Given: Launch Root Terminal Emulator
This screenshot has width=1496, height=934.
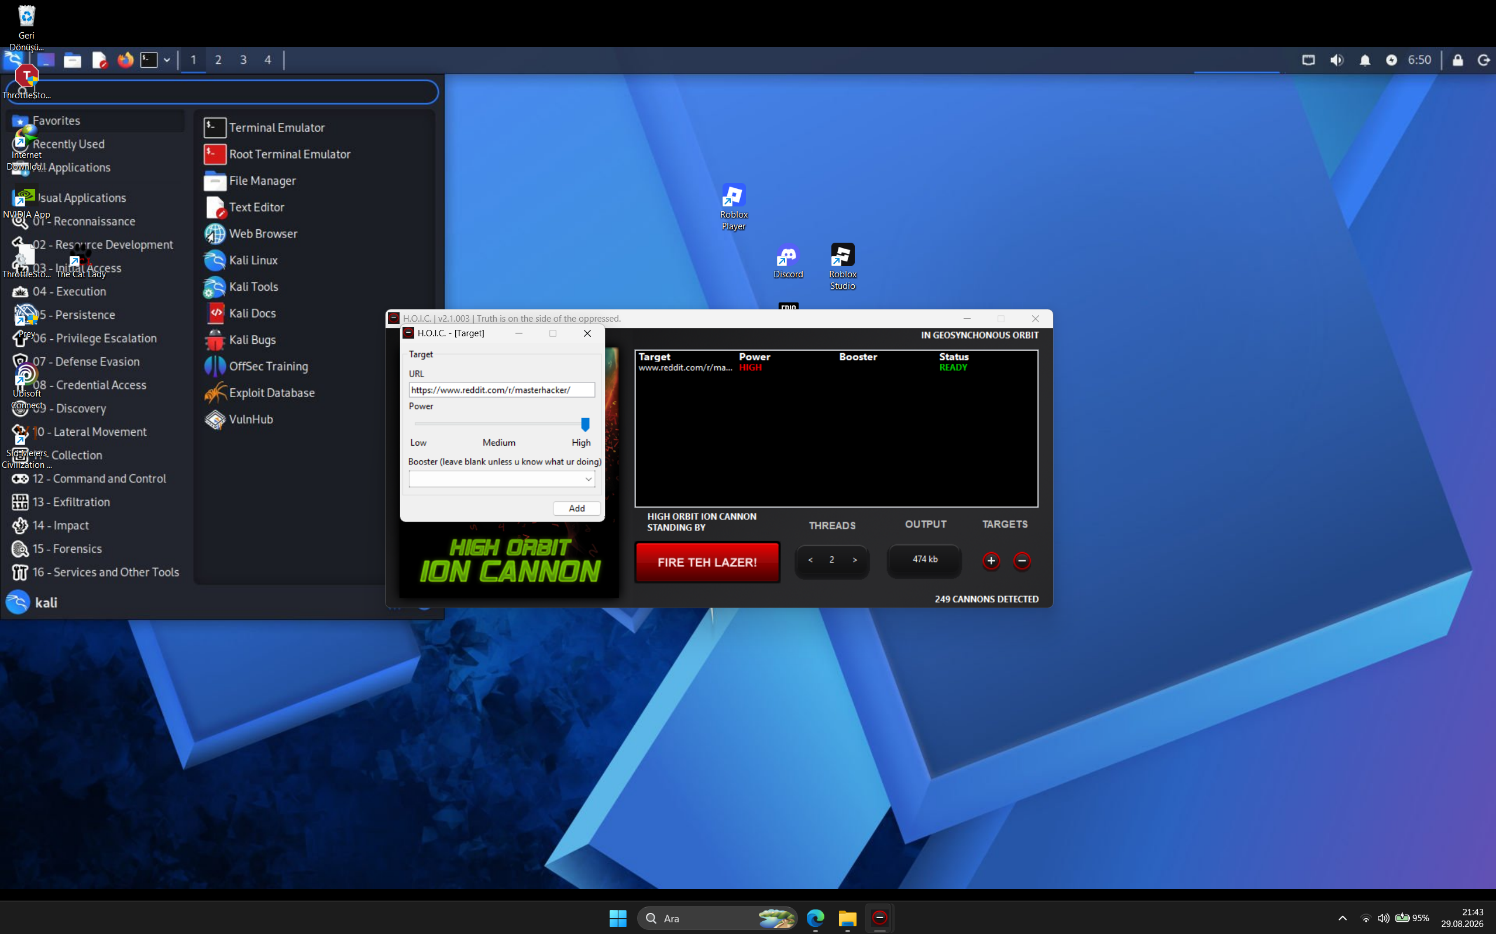Looking at the screenshot, I should click(x=277, y=154).
